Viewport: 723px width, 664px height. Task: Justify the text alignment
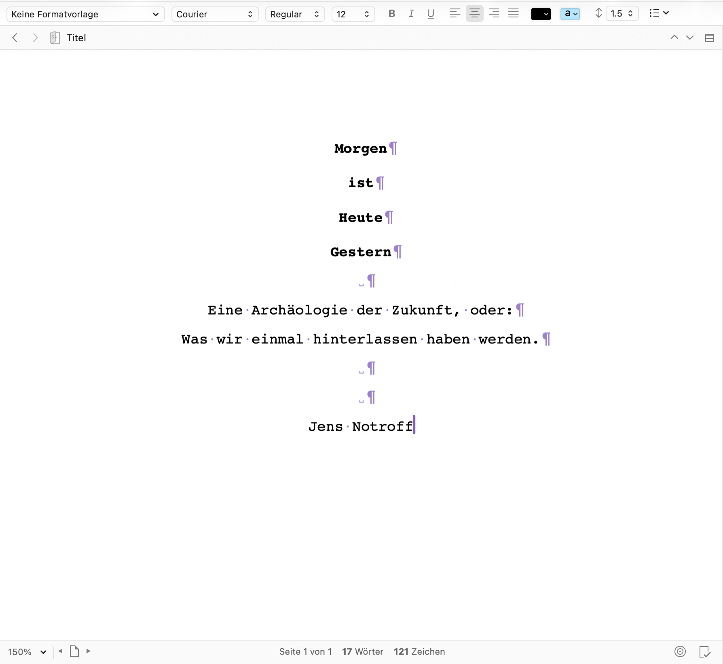click(513, 14)
